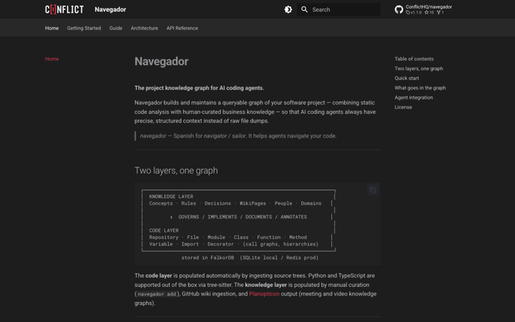Click the 'Table of contents' label
The image size is (515, 322).
414,59
